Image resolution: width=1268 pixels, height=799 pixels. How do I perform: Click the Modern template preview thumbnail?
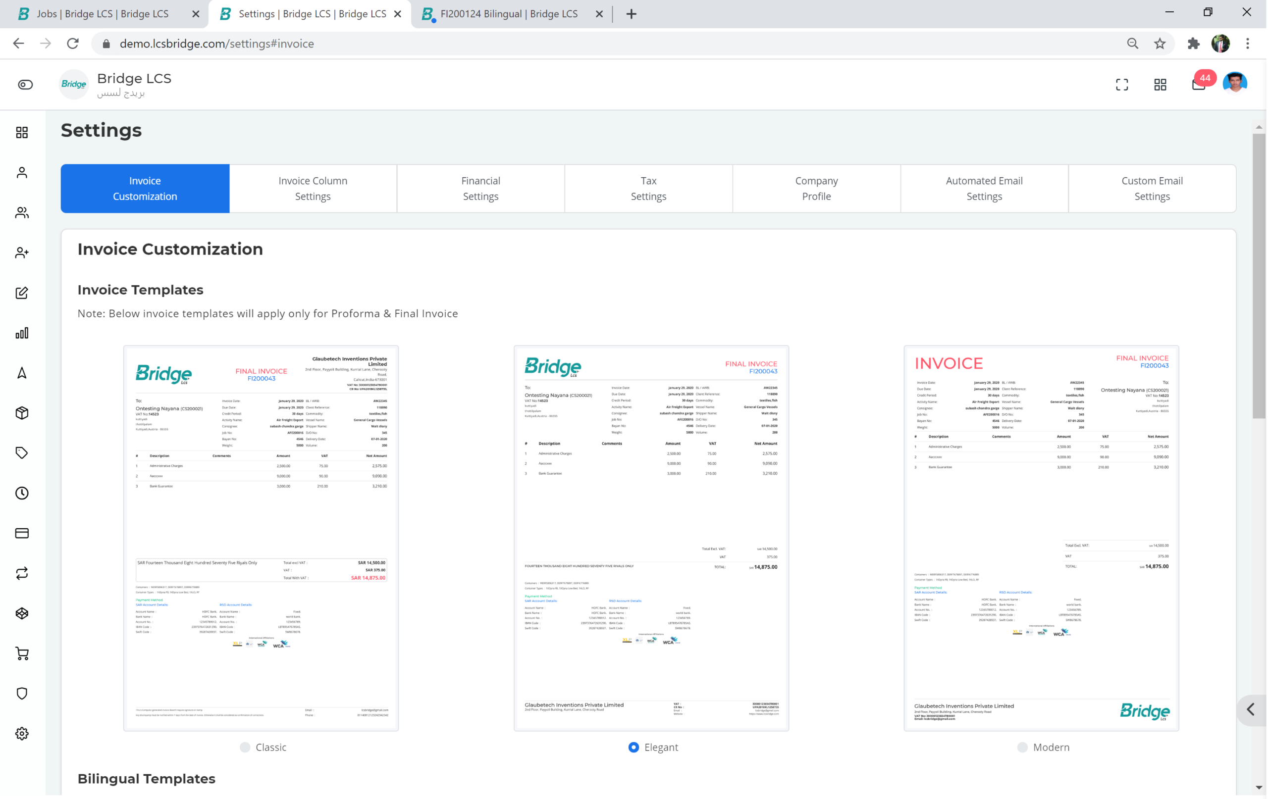click(x=1042, y=538)
